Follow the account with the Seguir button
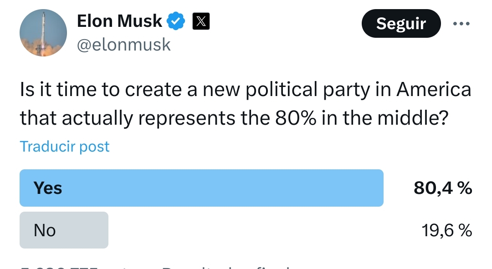 pyautogui.click(x=401, y=24)
